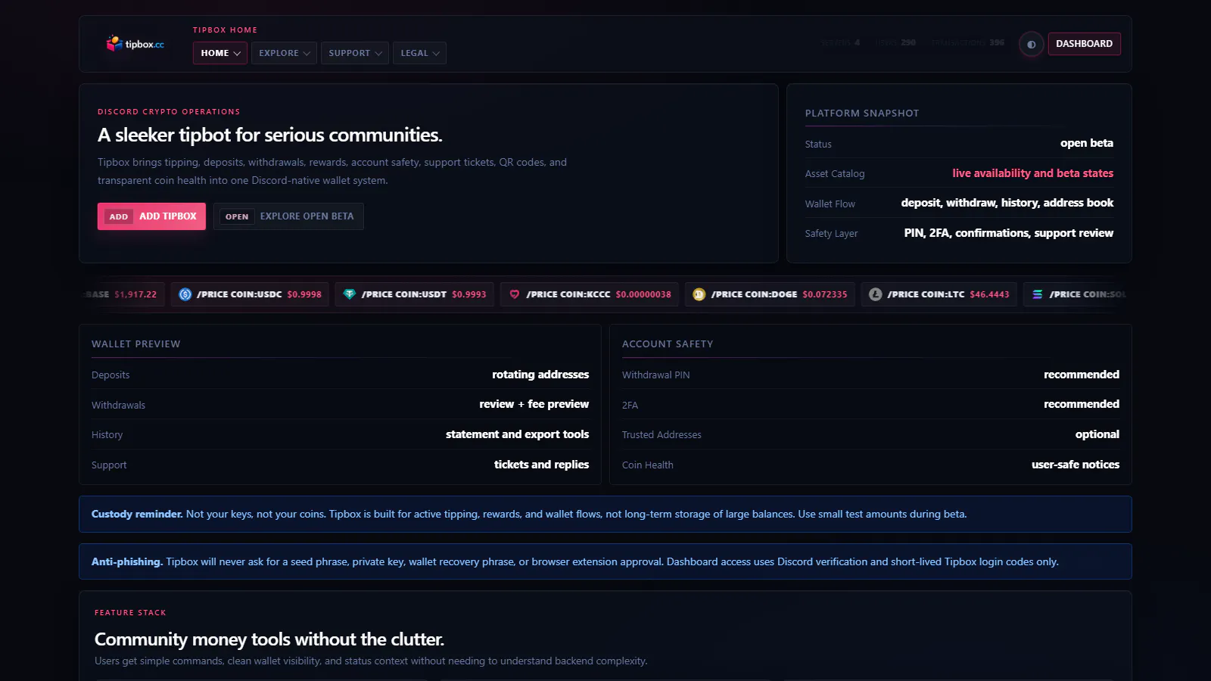Screen dimensions: 1211x681
Task: Click the LTC Litecoin icon in ticker
Action: pyautogui.click(x=876, y=294)
